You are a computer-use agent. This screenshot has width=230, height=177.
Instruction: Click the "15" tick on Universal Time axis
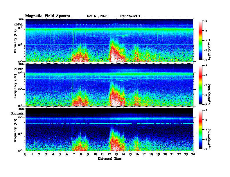point(130,154)
